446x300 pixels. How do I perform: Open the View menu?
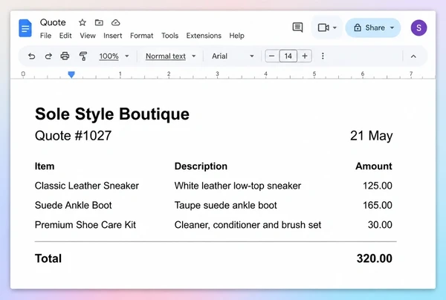tap(88, 36)
